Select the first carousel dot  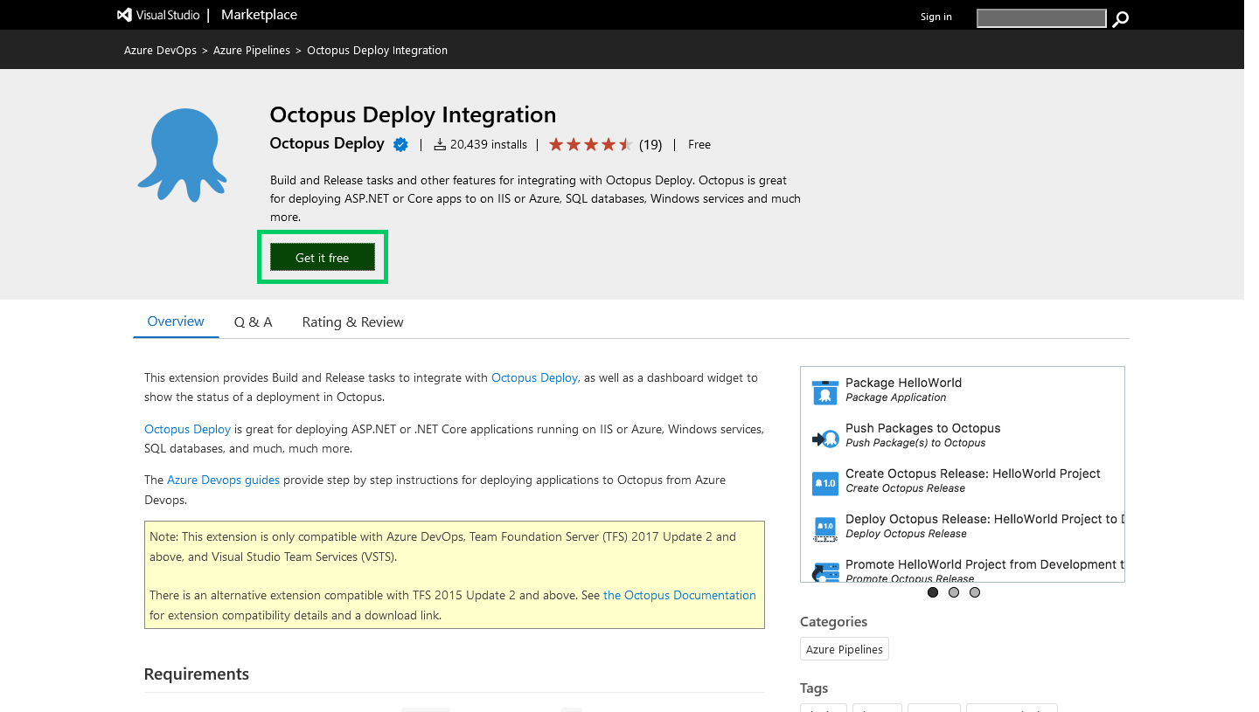point(933,592)
